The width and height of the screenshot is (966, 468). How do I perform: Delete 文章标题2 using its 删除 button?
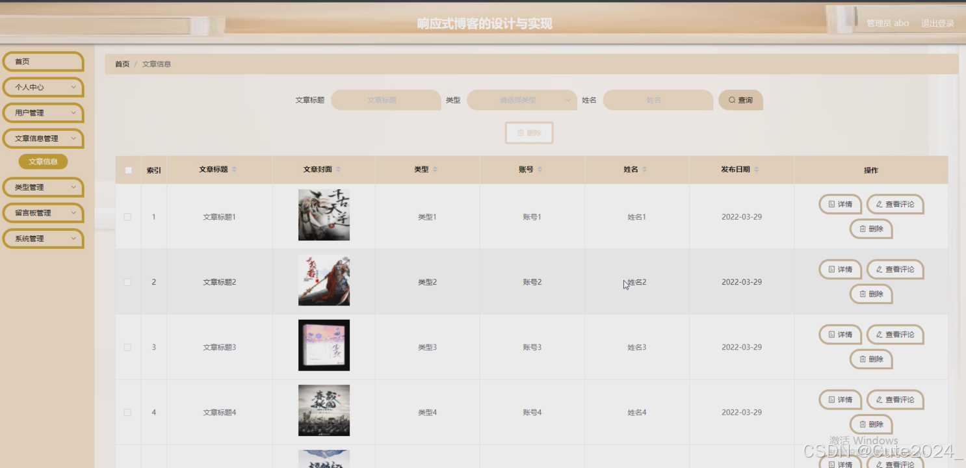tap(871, 294)
